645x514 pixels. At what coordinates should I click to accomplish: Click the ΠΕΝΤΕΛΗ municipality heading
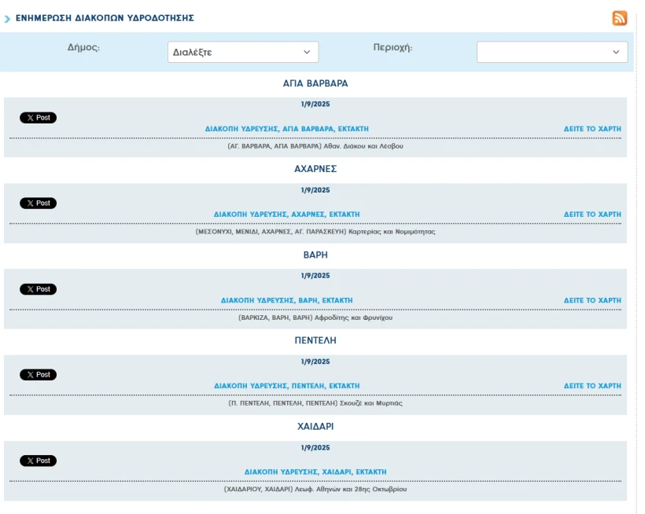315,340
